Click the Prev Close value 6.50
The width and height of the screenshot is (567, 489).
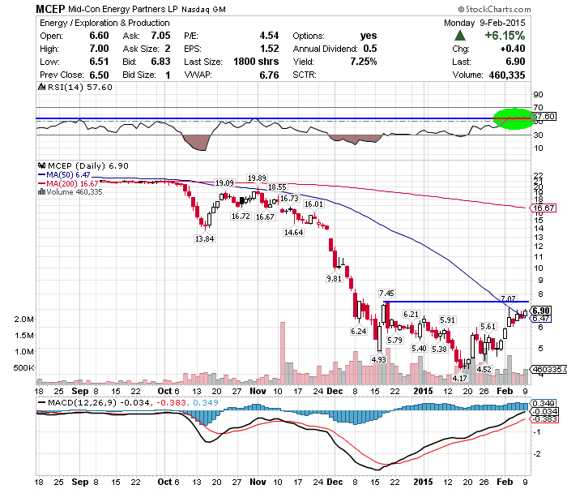tap(99, 75)
